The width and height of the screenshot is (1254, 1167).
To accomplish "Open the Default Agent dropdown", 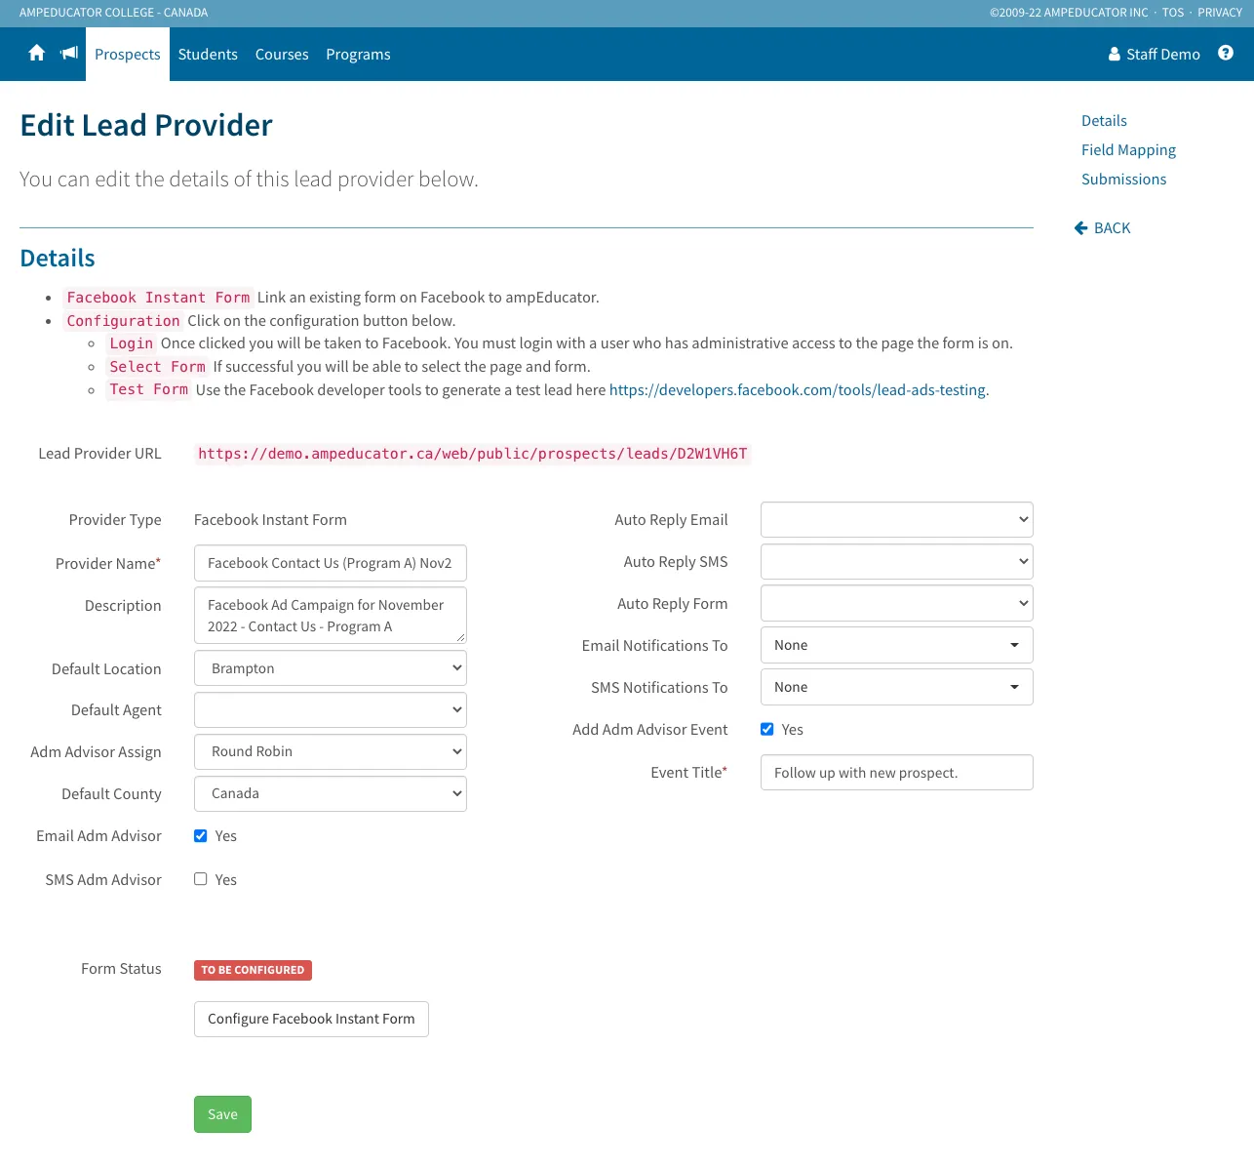I will pyautogui.click(x=331, y=710).
